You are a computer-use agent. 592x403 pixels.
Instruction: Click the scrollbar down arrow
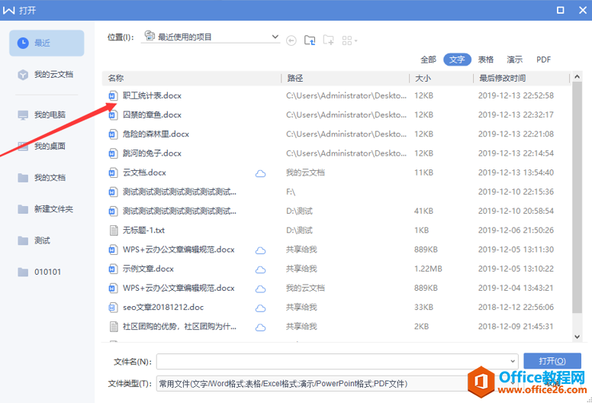click(x=577, y=337)
